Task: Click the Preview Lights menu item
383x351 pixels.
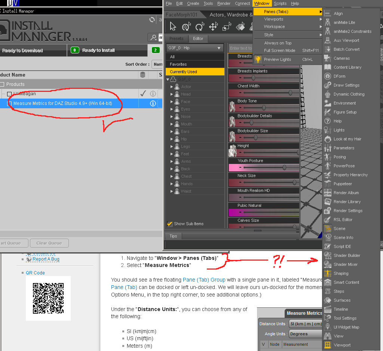Action: point(288,59)
